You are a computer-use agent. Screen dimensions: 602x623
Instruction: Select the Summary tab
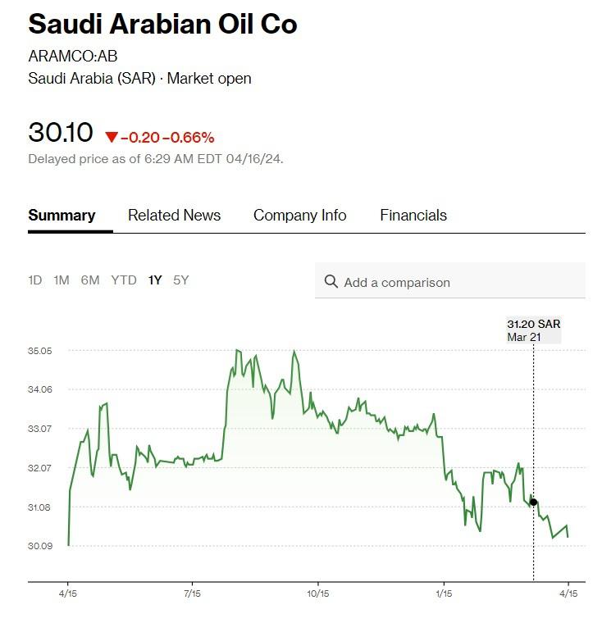(x=62, y=216)
